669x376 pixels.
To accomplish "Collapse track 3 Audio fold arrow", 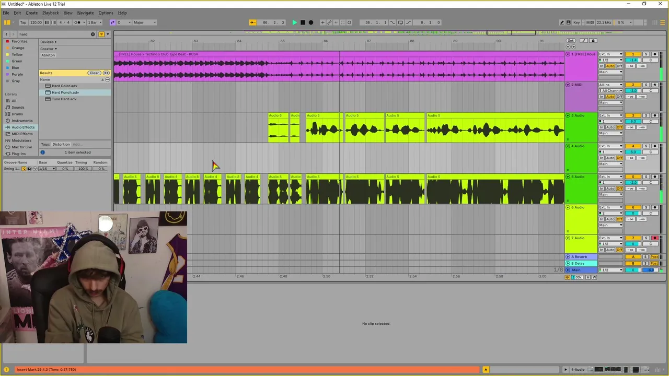I will [x=568, y=115].
